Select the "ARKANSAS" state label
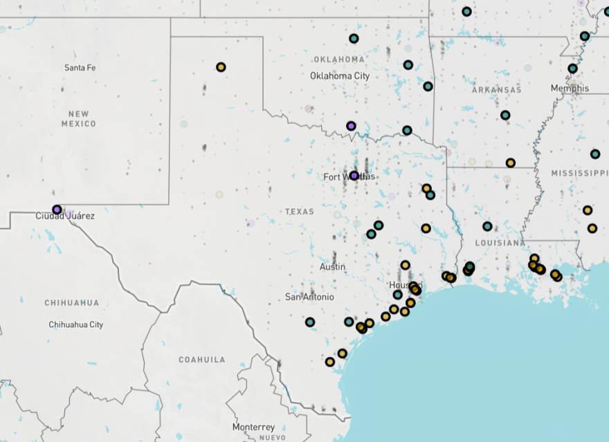 [497, 90]
